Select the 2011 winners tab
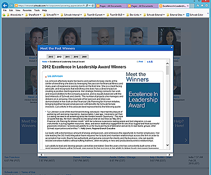Viewport: 211px width, 175px height. [68, 57]
